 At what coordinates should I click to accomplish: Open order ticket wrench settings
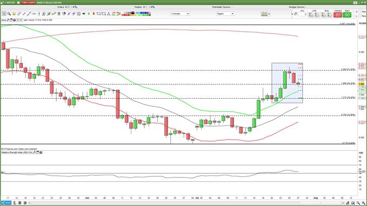[x=295, y=14]
